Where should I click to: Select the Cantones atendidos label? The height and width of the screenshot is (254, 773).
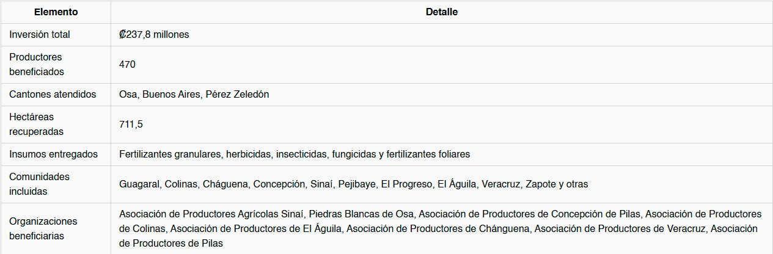[53, 95]
